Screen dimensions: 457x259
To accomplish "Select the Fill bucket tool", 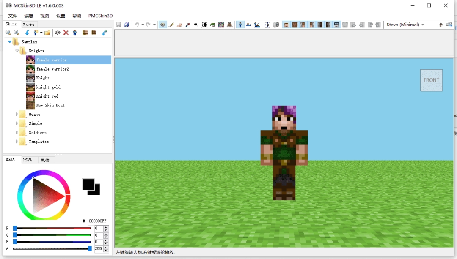I will tap(212, 25).
